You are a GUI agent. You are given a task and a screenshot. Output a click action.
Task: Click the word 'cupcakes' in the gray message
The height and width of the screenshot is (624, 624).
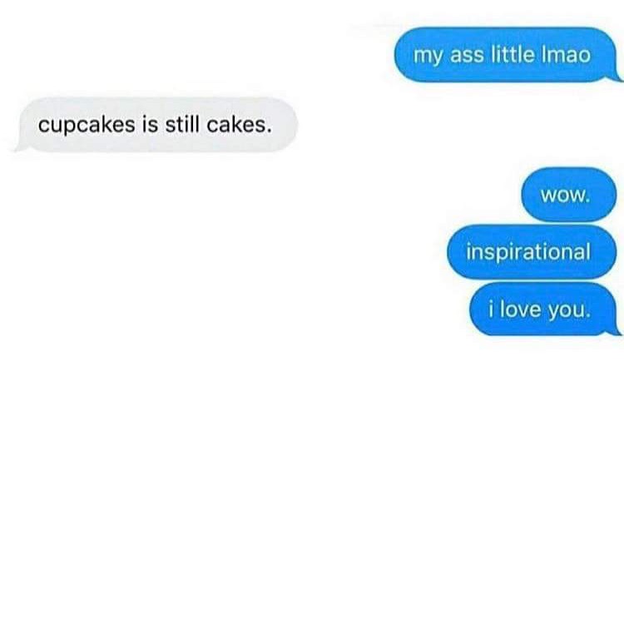pyautogui.click(x=87, y=126)
